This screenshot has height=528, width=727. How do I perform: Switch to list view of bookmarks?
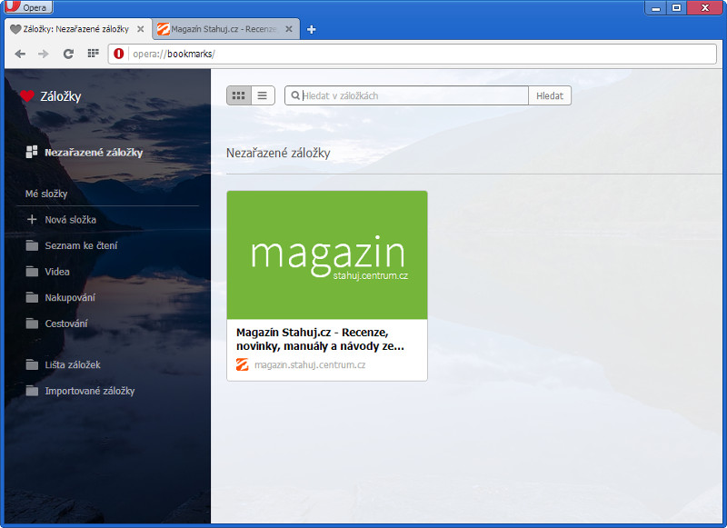click(263, 95)
